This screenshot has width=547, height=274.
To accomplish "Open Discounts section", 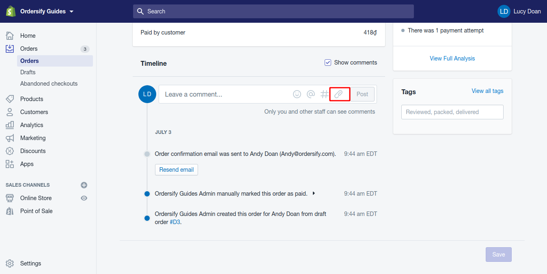I will (33, 151).
